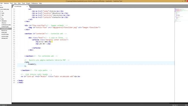188x106 pixels.
Task: Open favicon.ico in sidebar
Action: coord(4,31)
